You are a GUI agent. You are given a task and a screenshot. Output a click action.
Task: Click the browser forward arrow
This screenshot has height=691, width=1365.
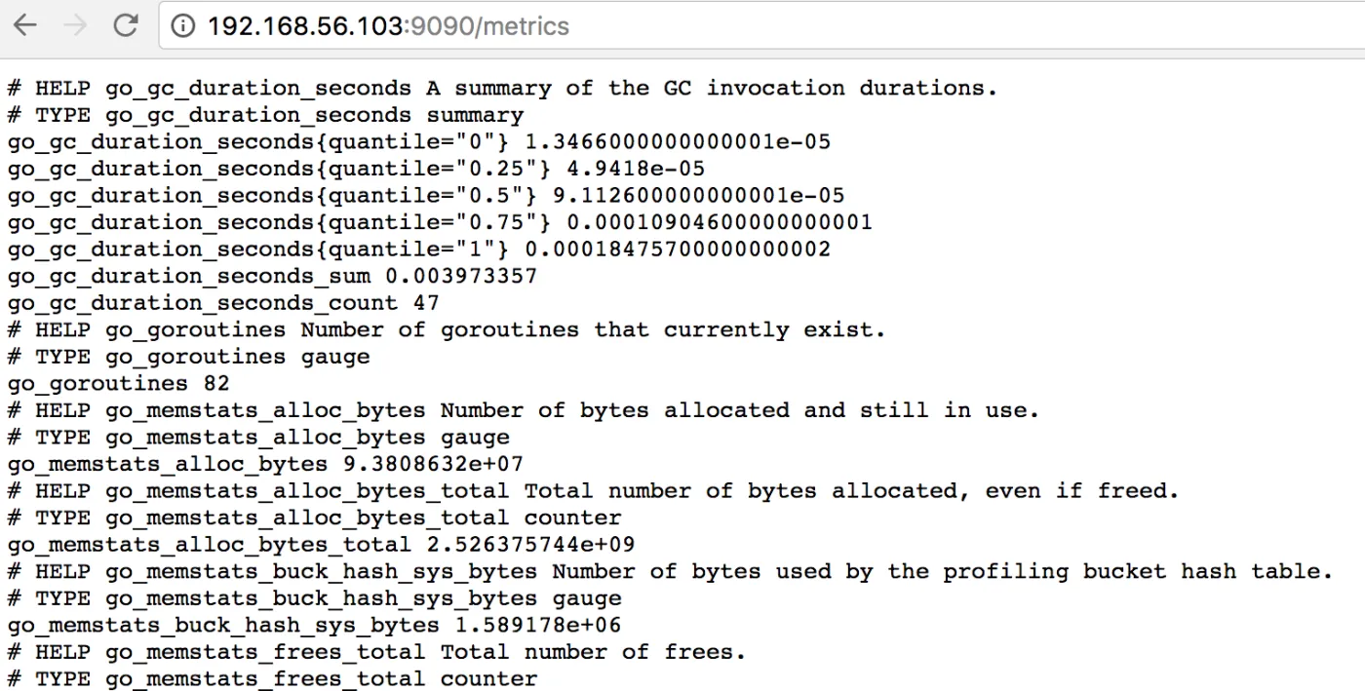point(74,25)
